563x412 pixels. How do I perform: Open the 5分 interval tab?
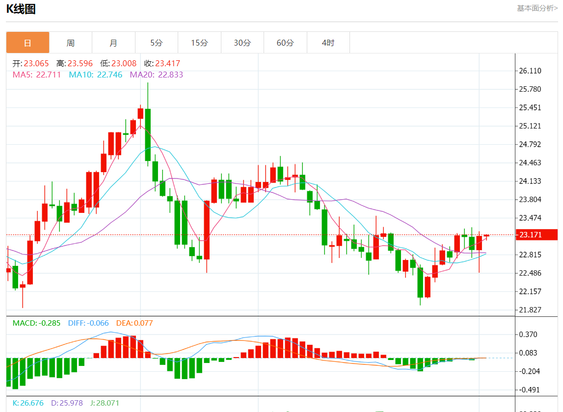coord(157,43)
